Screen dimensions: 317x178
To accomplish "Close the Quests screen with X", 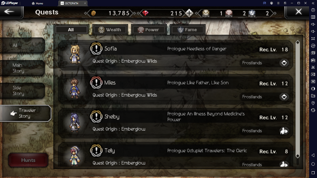I will (x=299, y=12).
